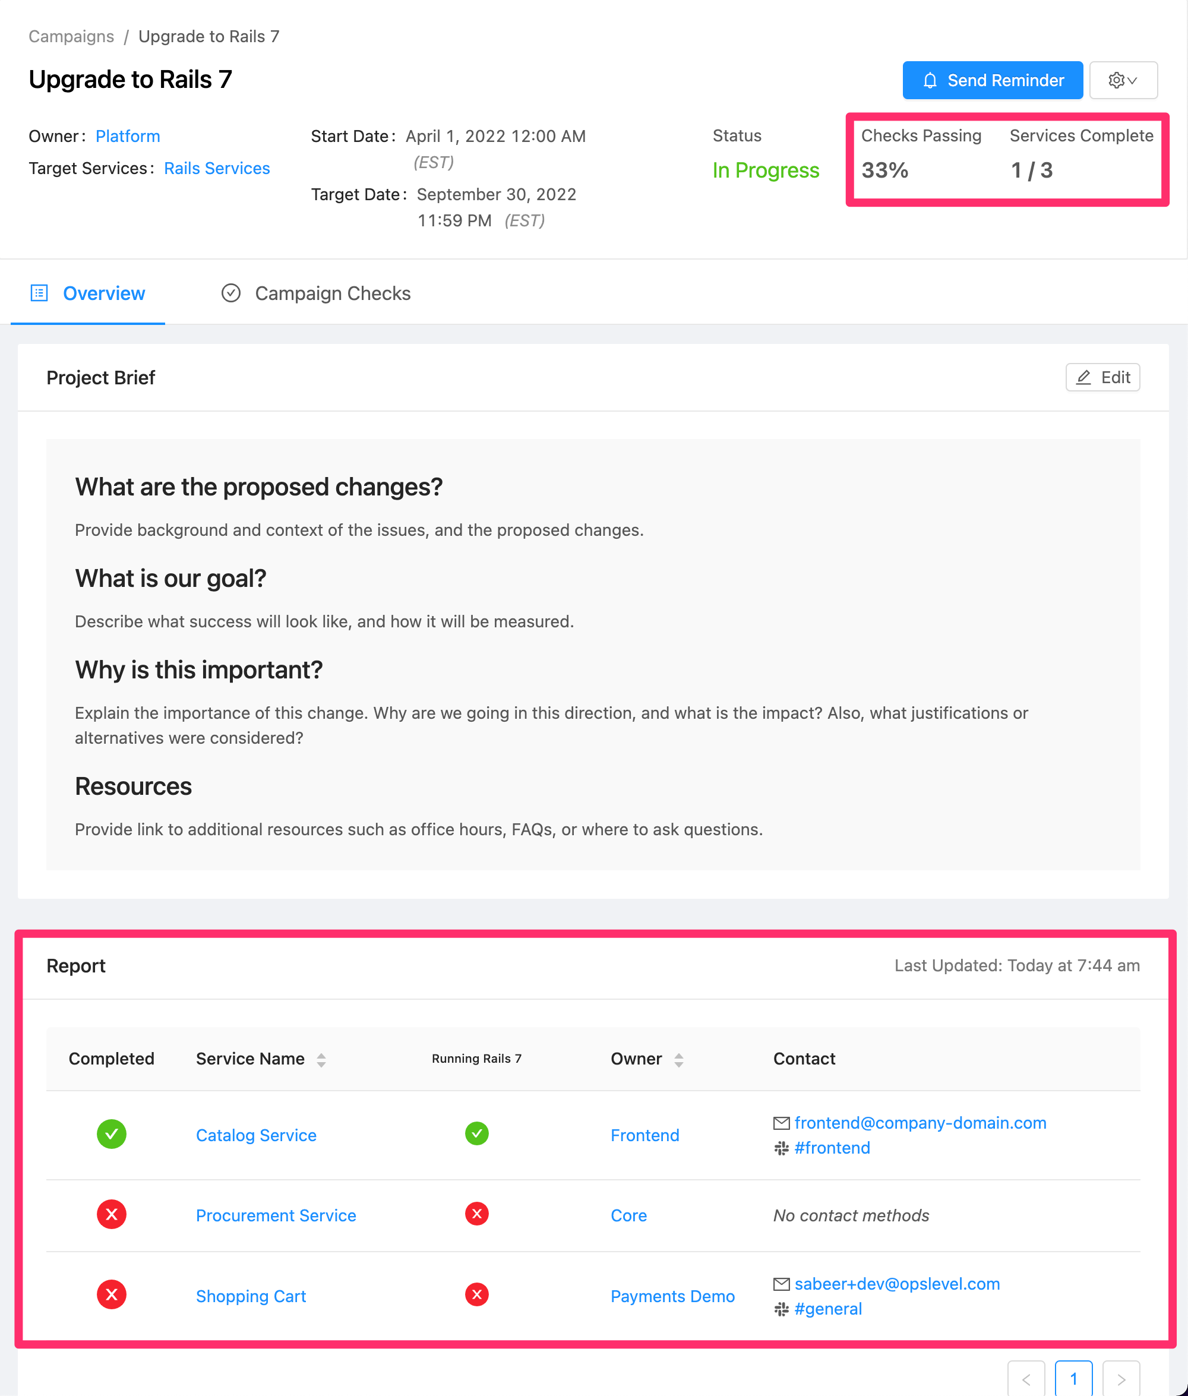Open Frontend owner link
This screenshot has height=1396, width=1188.
pos(644,1135)
